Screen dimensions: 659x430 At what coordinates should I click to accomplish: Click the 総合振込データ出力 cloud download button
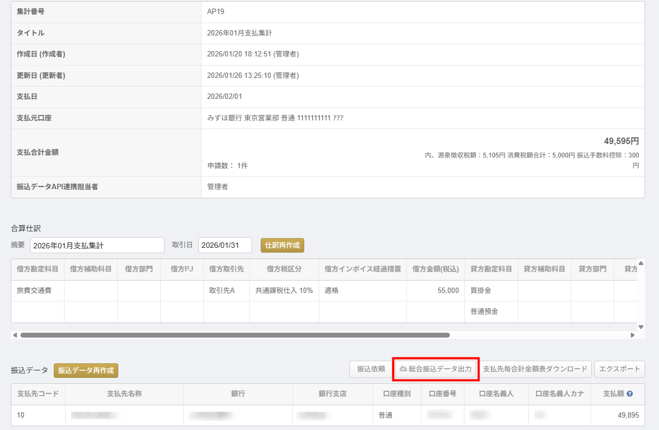click(x=435, y=369)
